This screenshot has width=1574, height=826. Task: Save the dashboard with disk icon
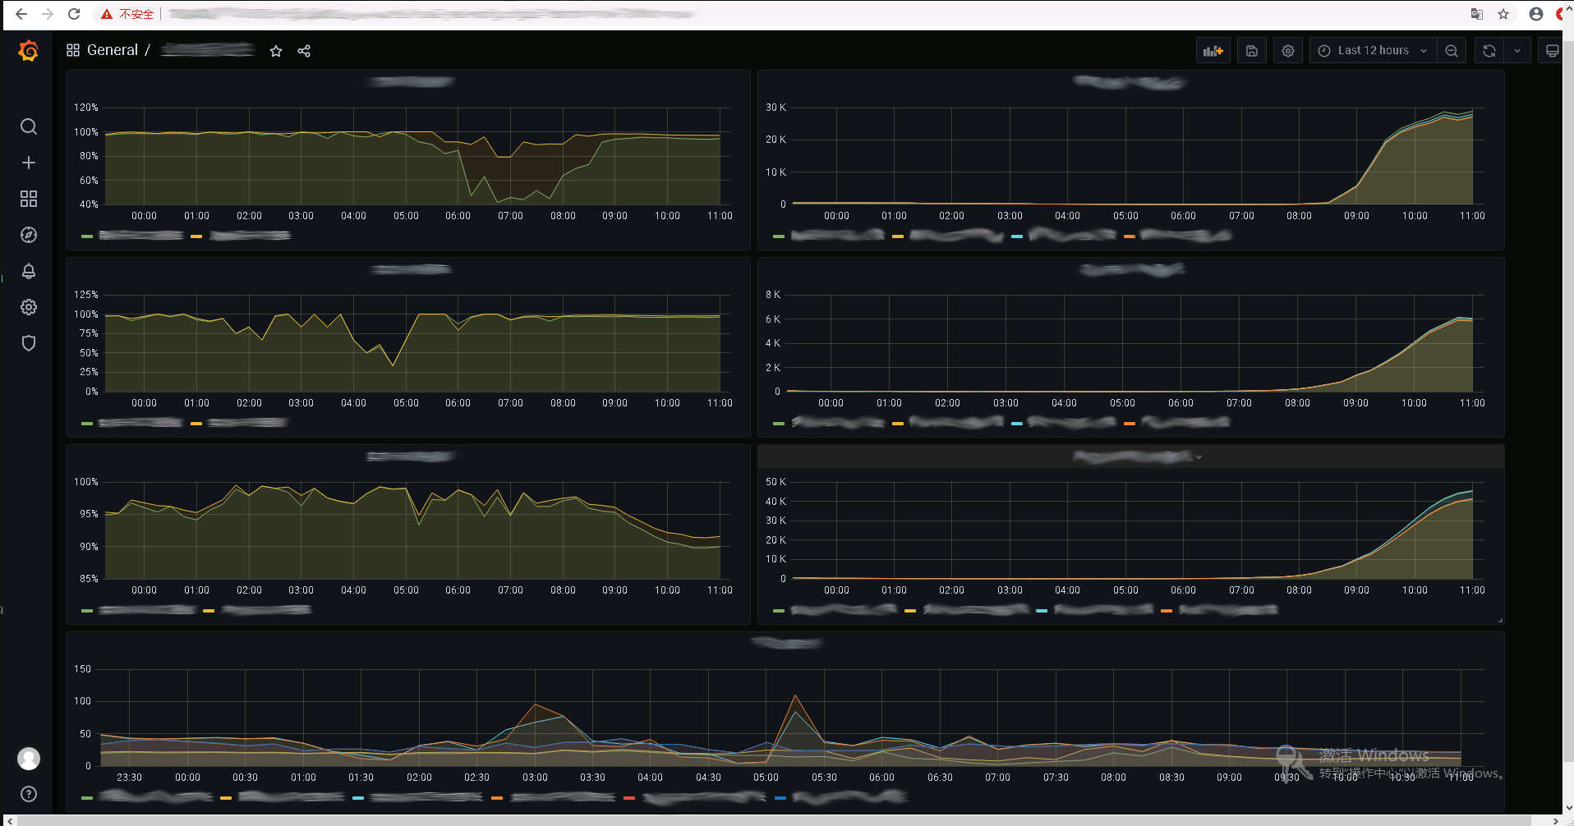tap(1252, 51)
